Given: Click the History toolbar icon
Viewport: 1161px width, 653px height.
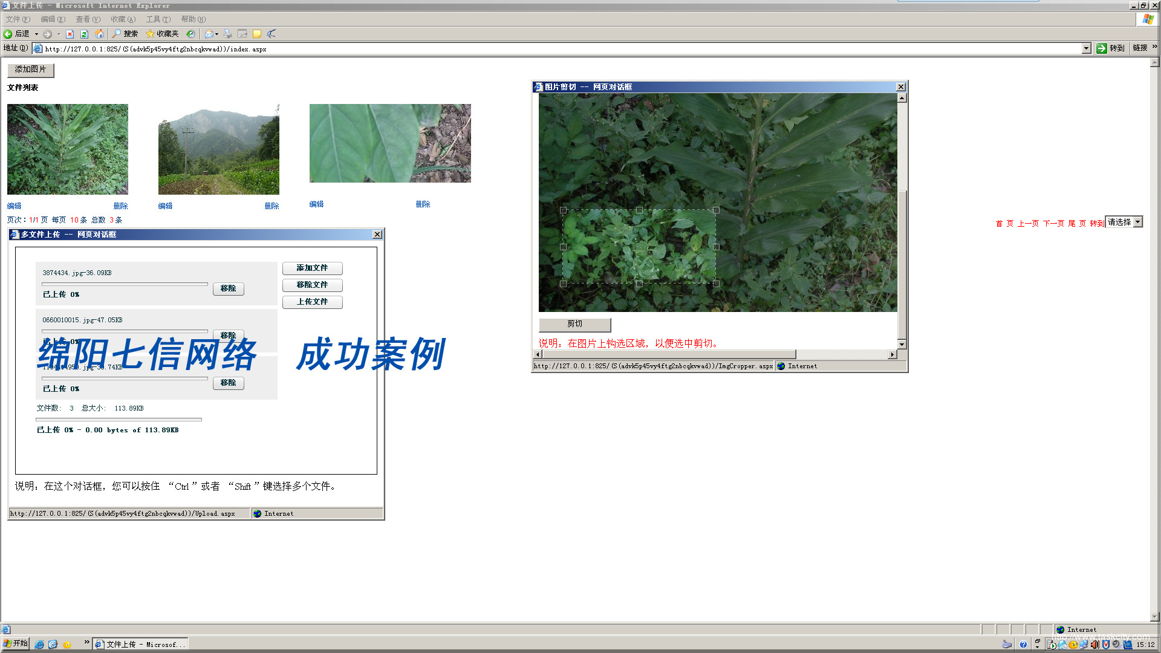Looking at the screenshot, I should tap(190, 34).
